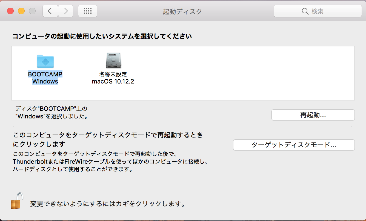Click the magnifying glass search icon

pos(305,11)
